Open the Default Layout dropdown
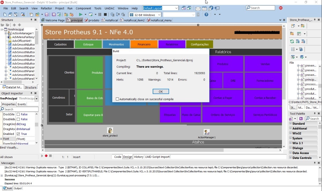The image size is (322, 191). pyautogui.click(x=176, y=8)
